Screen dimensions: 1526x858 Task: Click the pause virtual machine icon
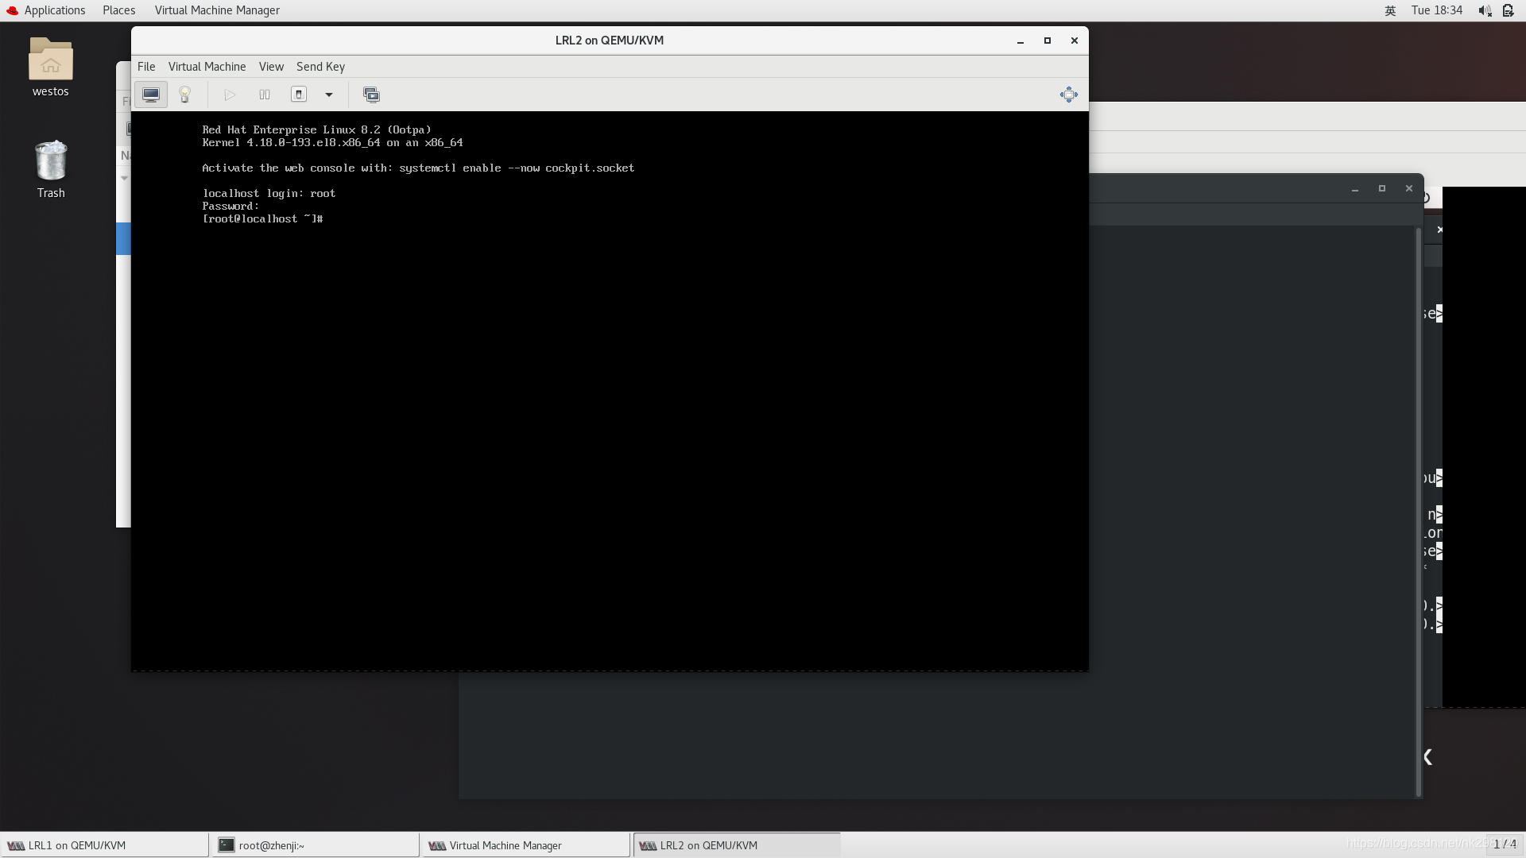click(264, 95)
